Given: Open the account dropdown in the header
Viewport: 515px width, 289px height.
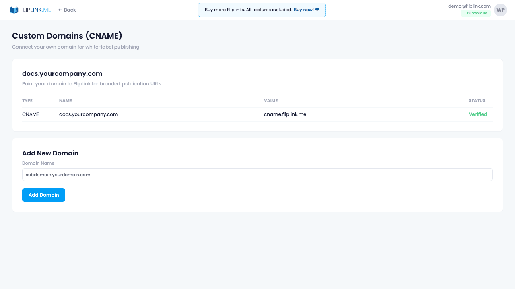Looking at the screenshot, I should [500, 10].
